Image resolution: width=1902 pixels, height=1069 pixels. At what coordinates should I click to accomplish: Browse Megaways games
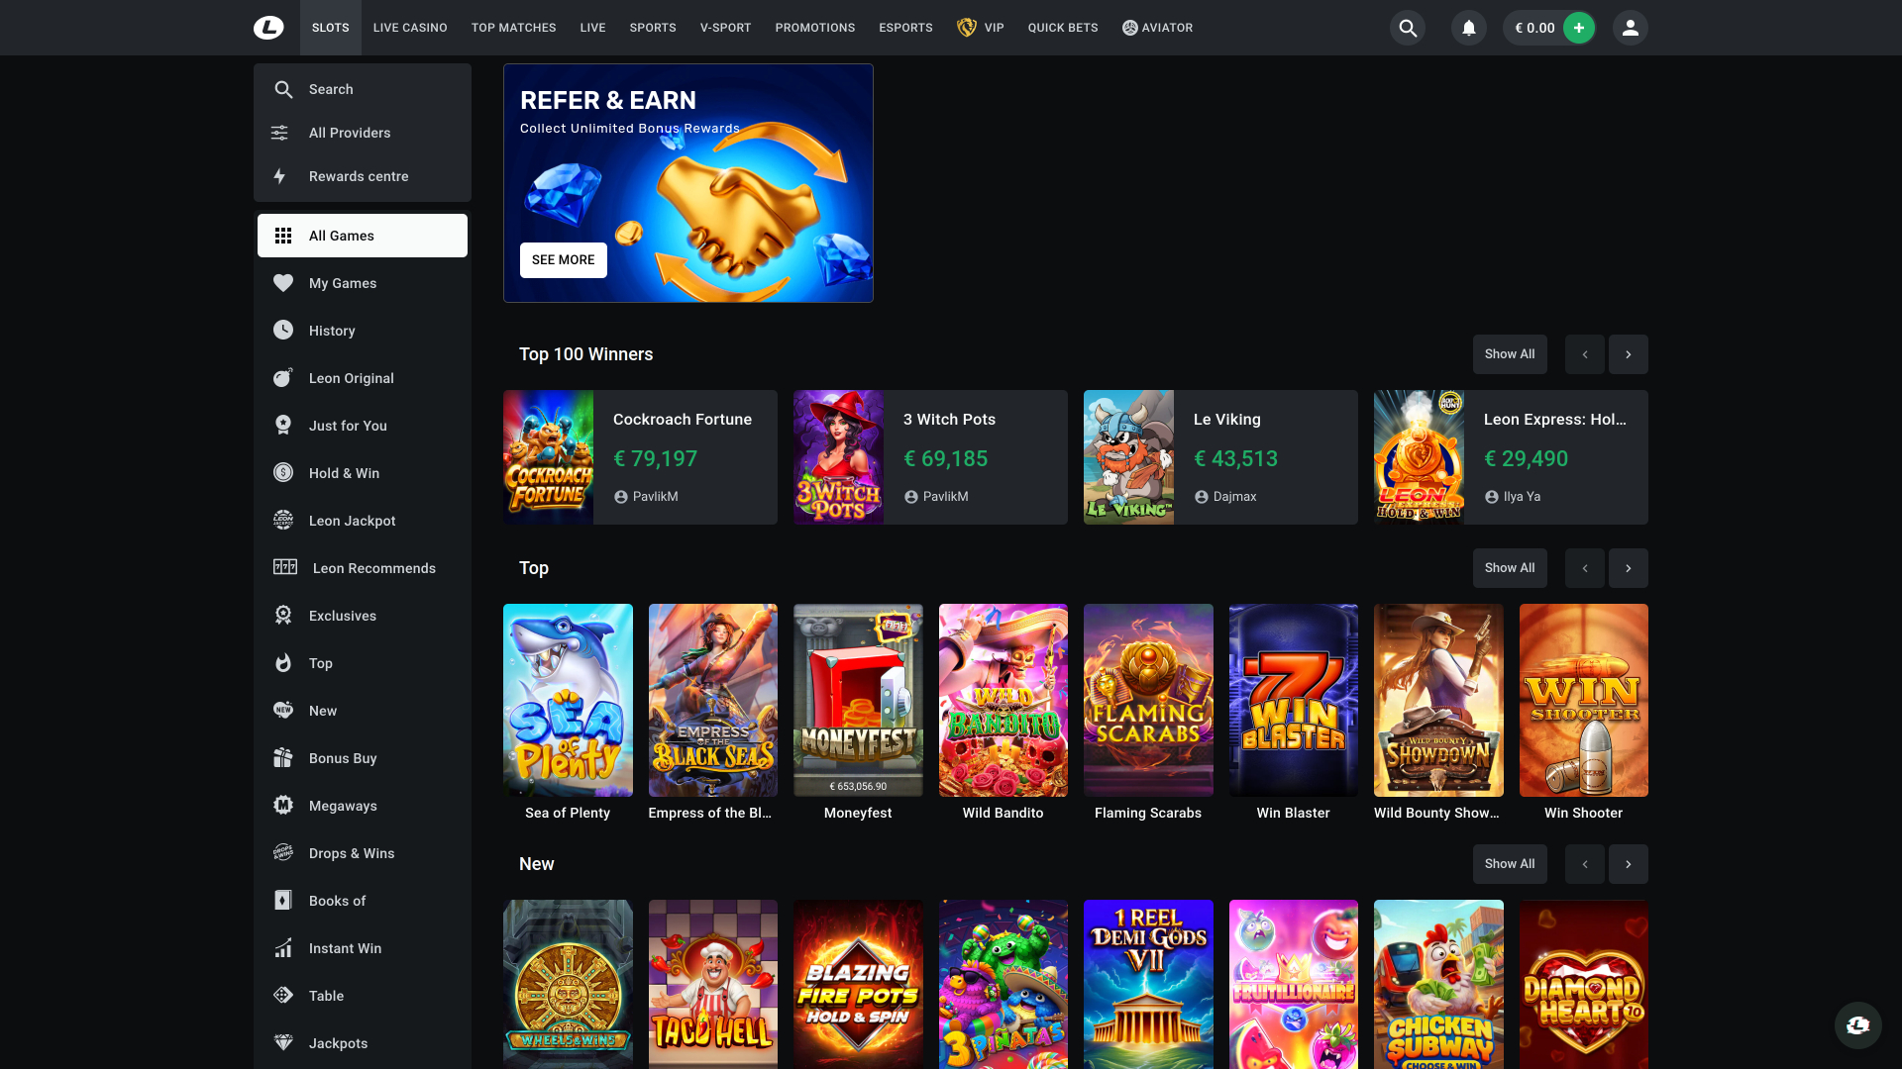click(342, 806)
